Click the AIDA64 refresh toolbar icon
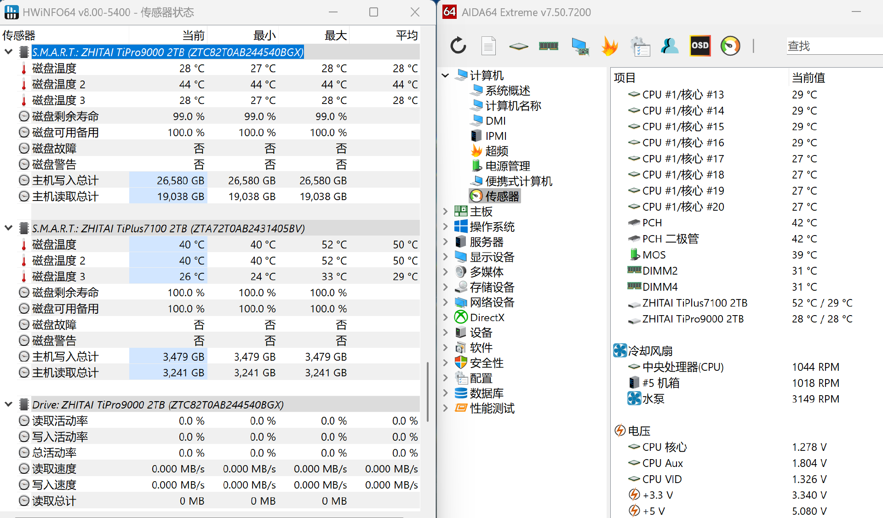 [x=458, y=46]
